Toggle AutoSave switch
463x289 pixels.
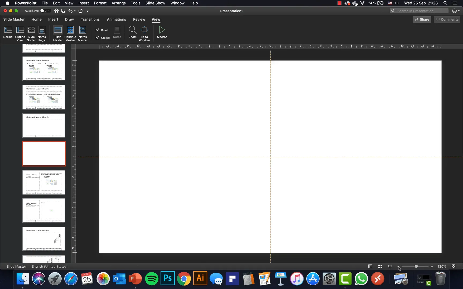45,11
